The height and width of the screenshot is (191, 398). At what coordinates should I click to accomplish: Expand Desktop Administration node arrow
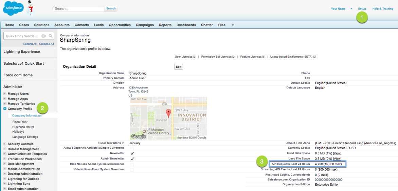tap(5, 174)
